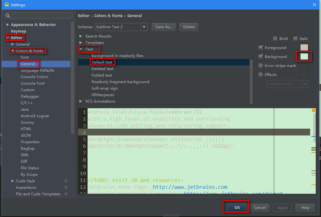Screen dimensions: 321x217
Task: Expand the VCS Annotations group
Action: click(81, 101)
